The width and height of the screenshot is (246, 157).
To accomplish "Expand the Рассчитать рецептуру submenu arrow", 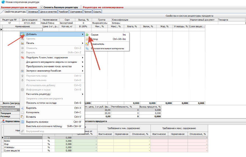I will click(83, 94).
